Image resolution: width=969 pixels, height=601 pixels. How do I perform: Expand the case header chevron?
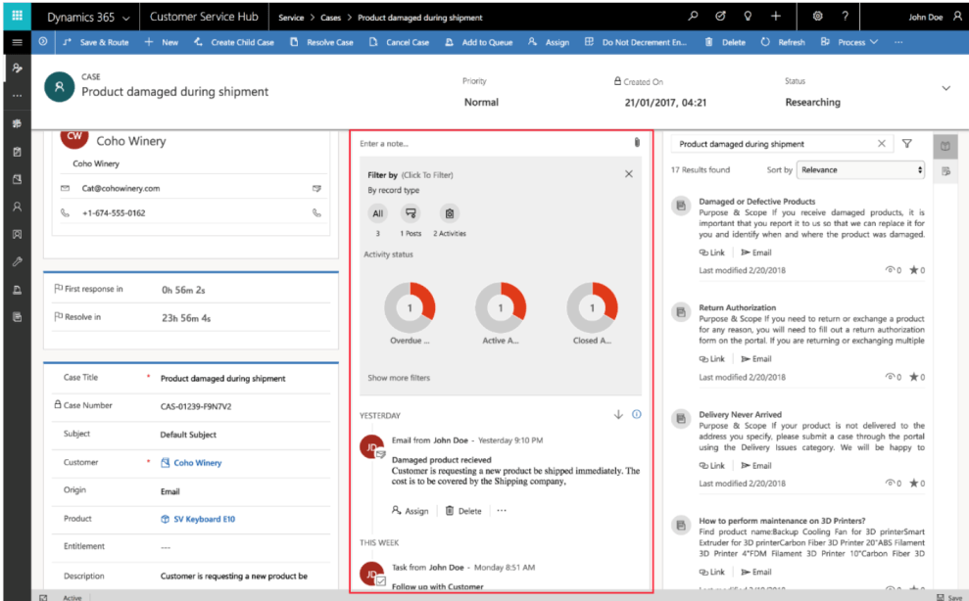tap(945, 88)
